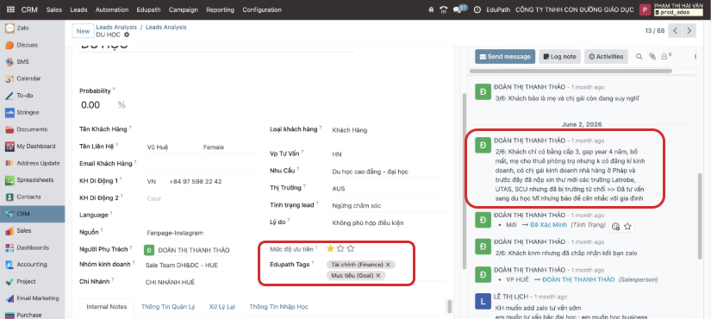Open the Configuration menu

click(x=262, y=9)
